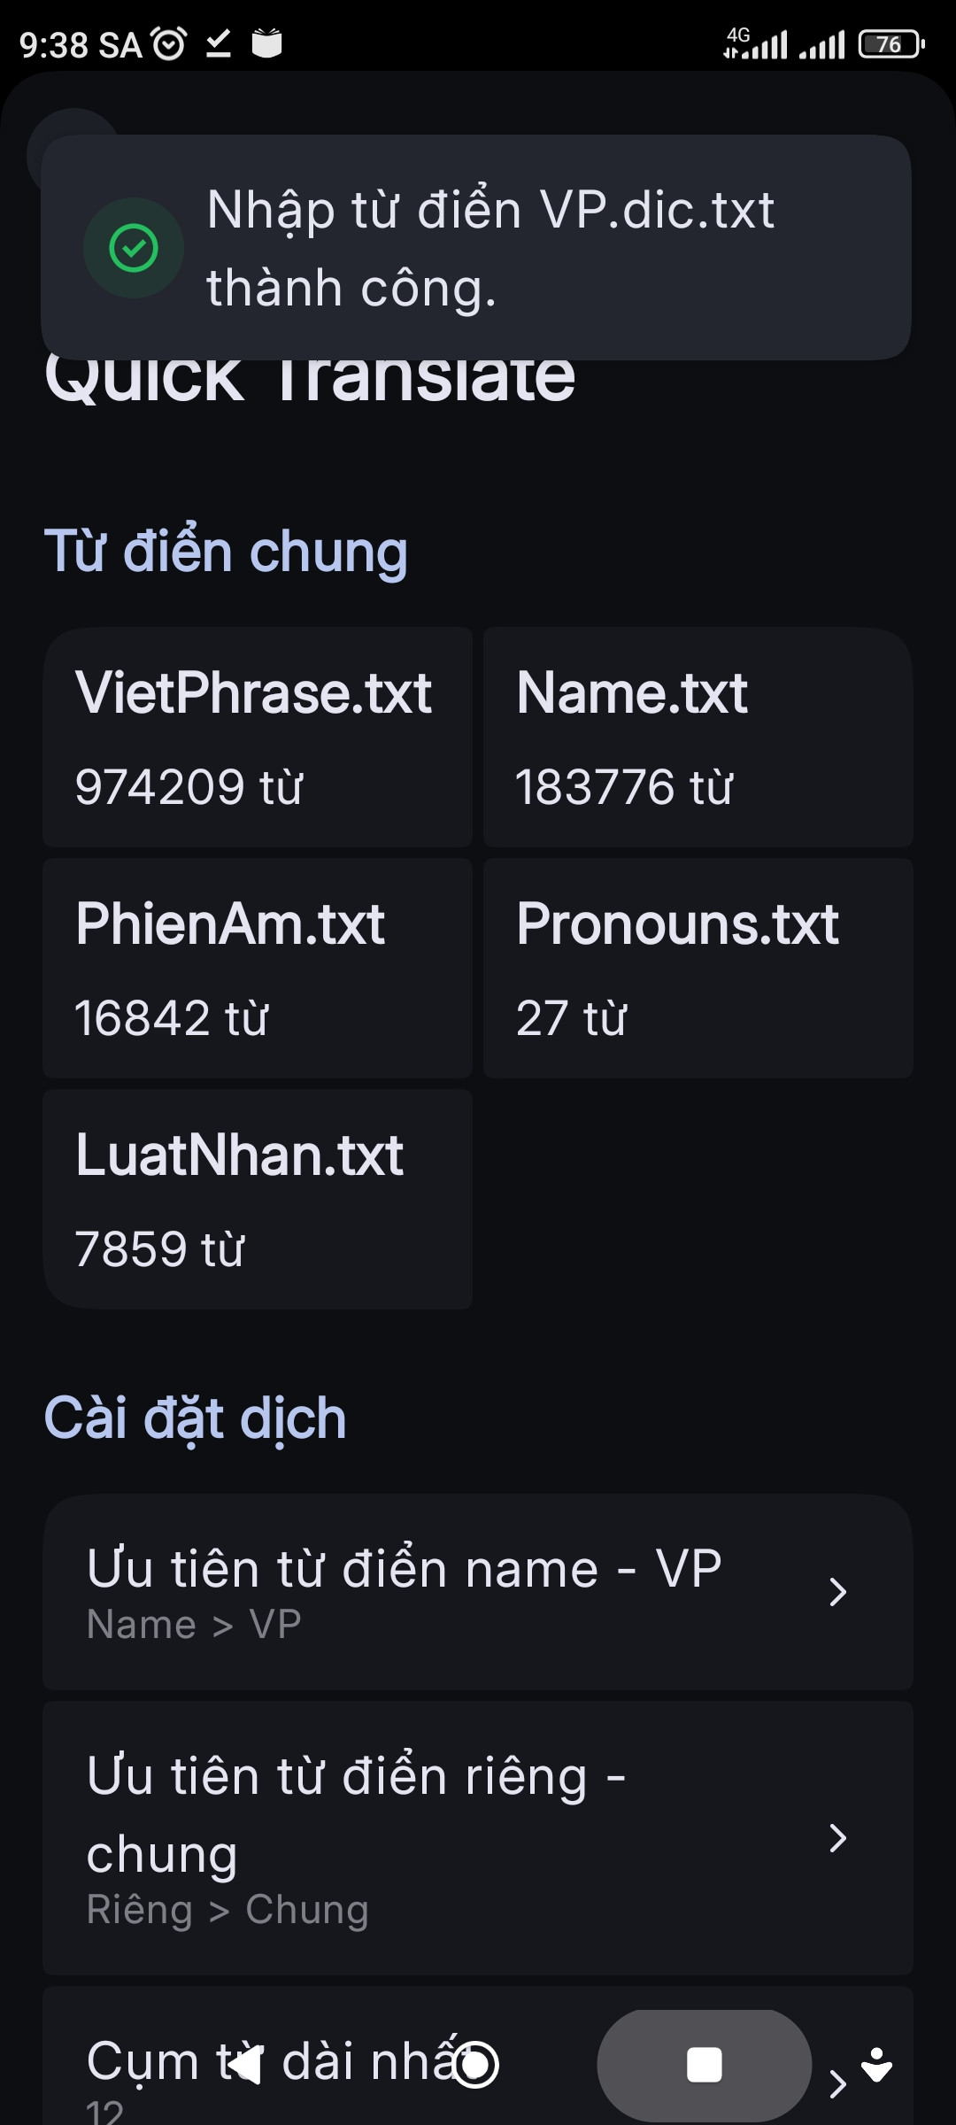Dismiss the VP.dic.txt import success toast
The width and height of the screenshot is (956, 2125).
pos(476,248)
